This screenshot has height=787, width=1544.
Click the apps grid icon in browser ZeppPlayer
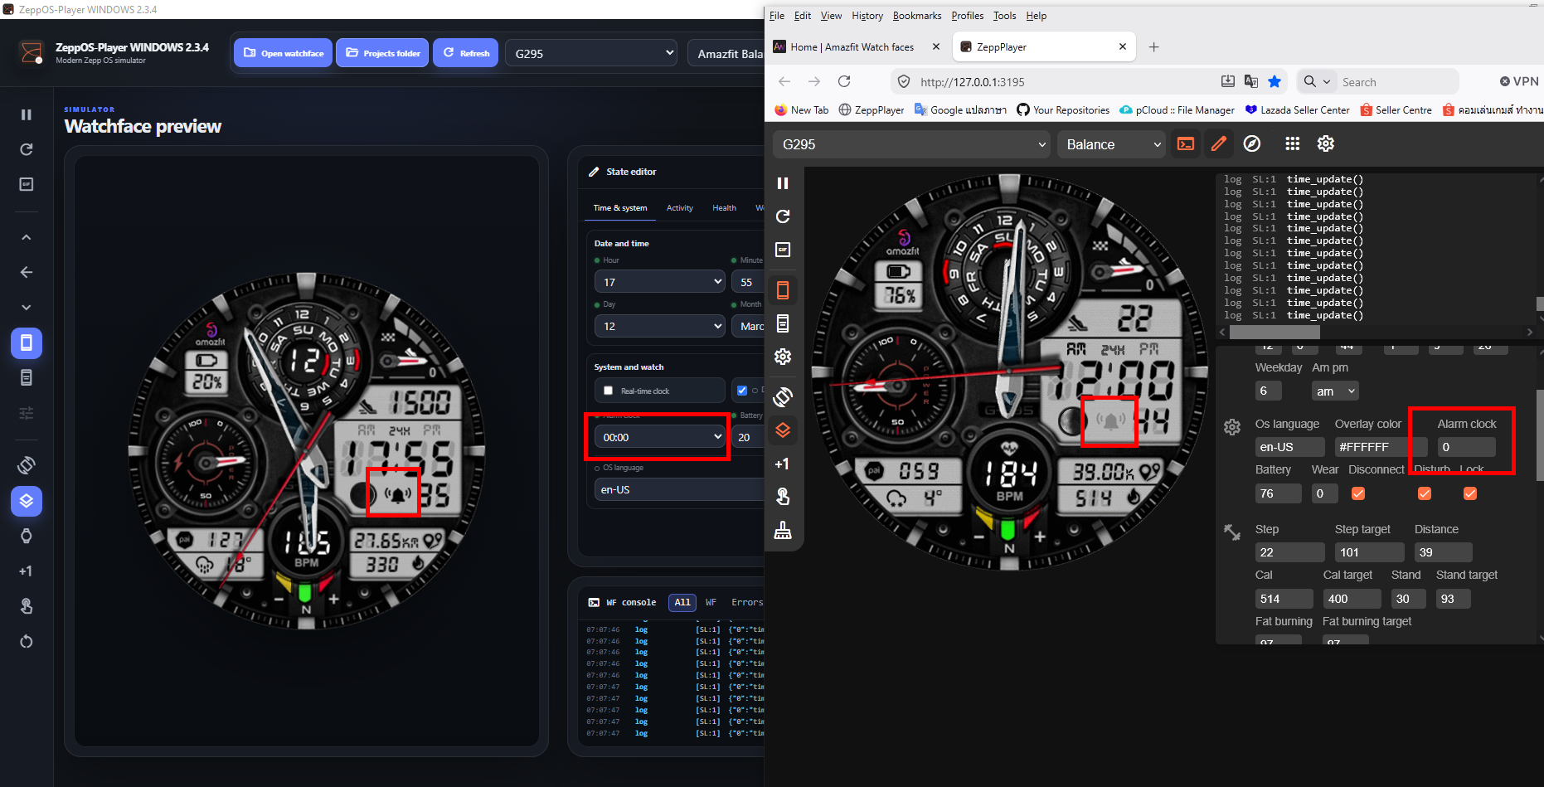[x=1292, y=143]
